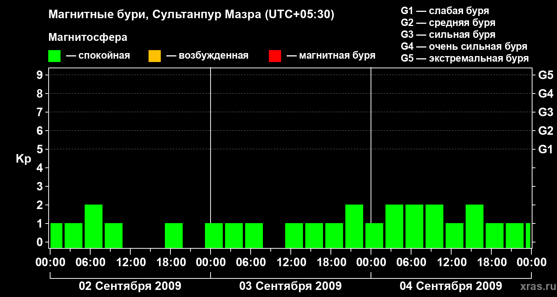Click the 'Магнитосфера' heading

pos(88,37)
